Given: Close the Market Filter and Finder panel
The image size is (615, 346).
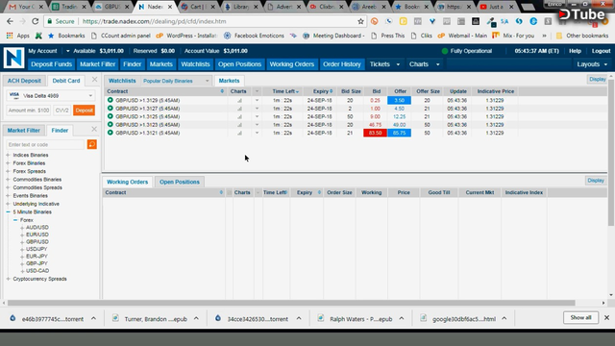Looking at the screenshot, I should (94, 129).
